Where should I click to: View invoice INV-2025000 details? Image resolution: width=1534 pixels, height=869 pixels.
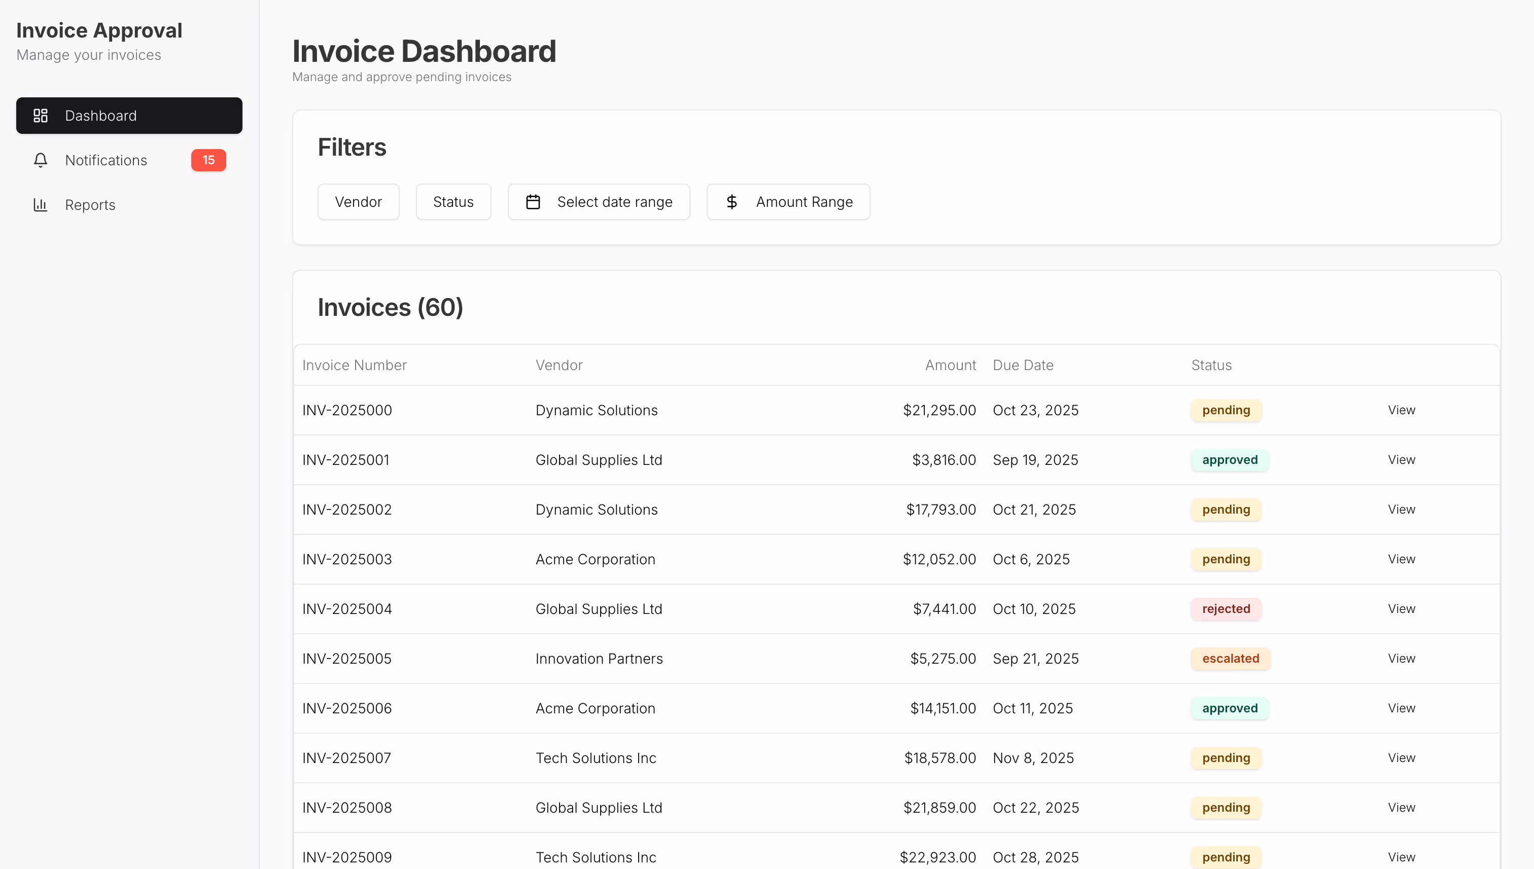1401,410
